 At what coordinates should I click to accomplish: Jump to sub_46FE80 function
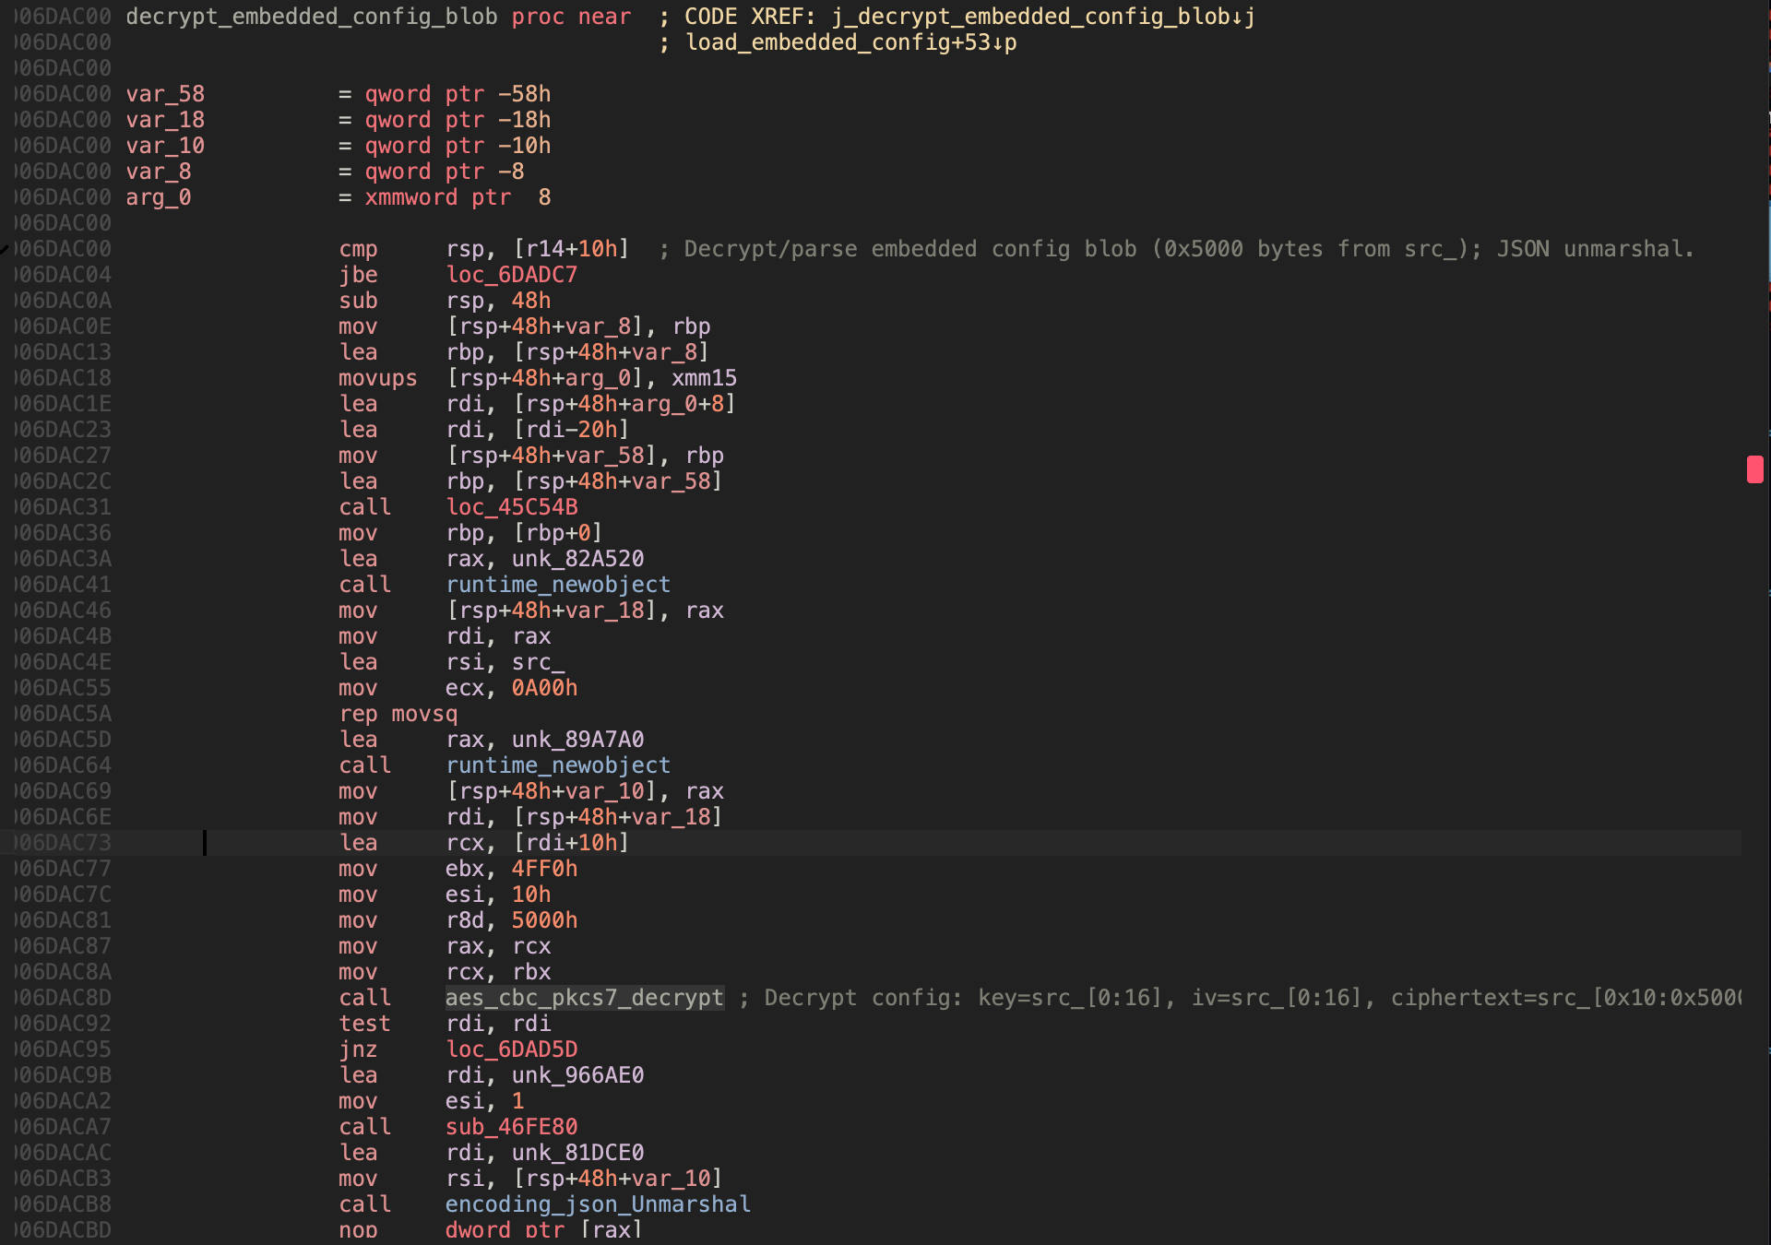coord(511,1127)
